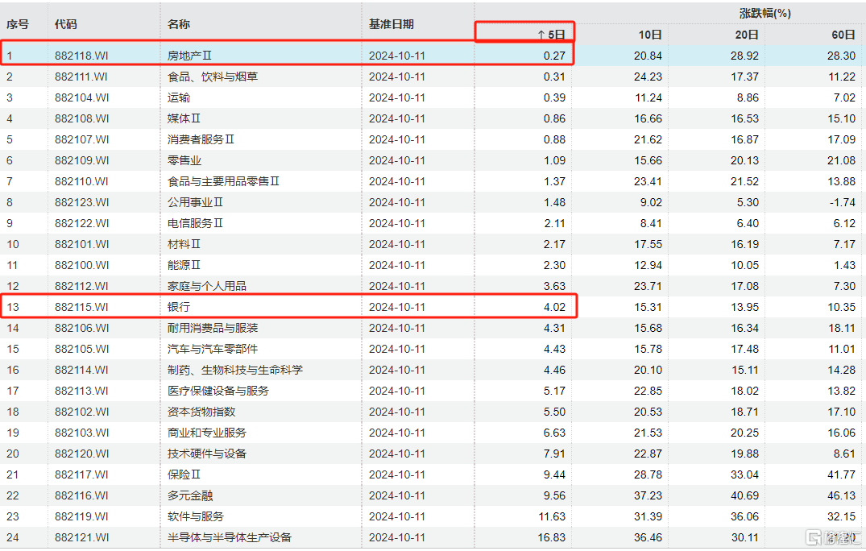The image size is (866, 551).
Task: Click the 代码 column header
Action: [66, 24]
